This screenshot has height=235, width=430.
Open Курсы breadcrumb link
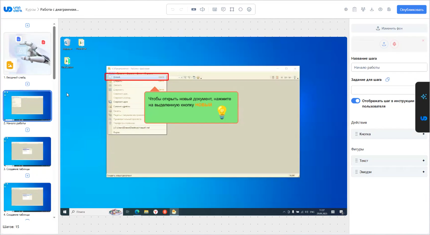tap(30, 10)
